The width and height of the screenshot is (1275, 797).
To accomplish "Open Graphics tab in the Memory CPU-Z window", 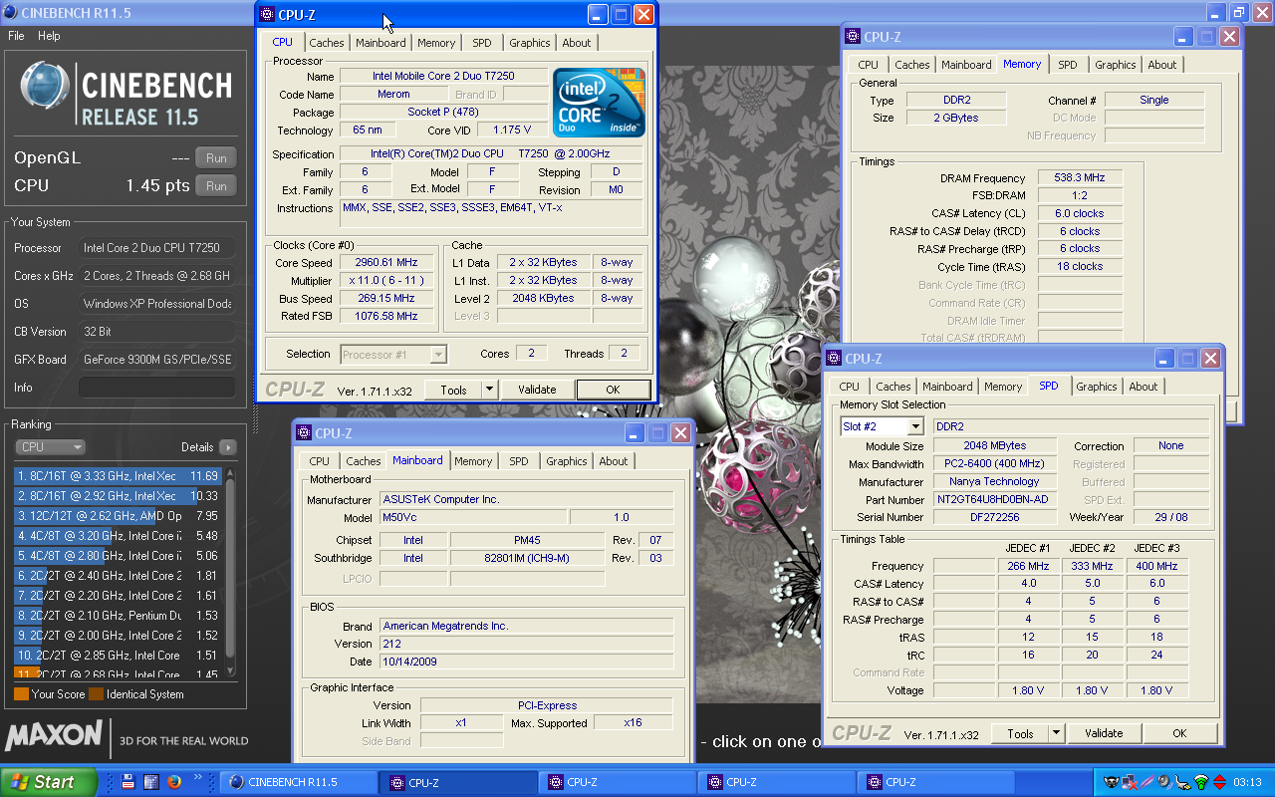I will click(x=1115, y=65).
